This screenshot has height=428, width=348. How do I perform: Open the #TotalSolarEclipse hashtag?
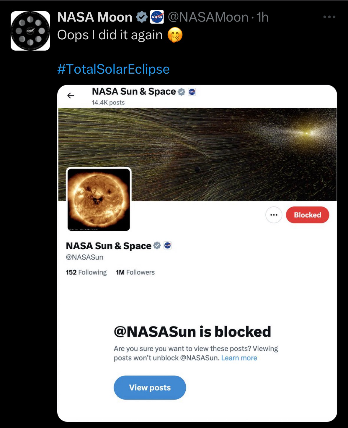[x=113, y=69]
